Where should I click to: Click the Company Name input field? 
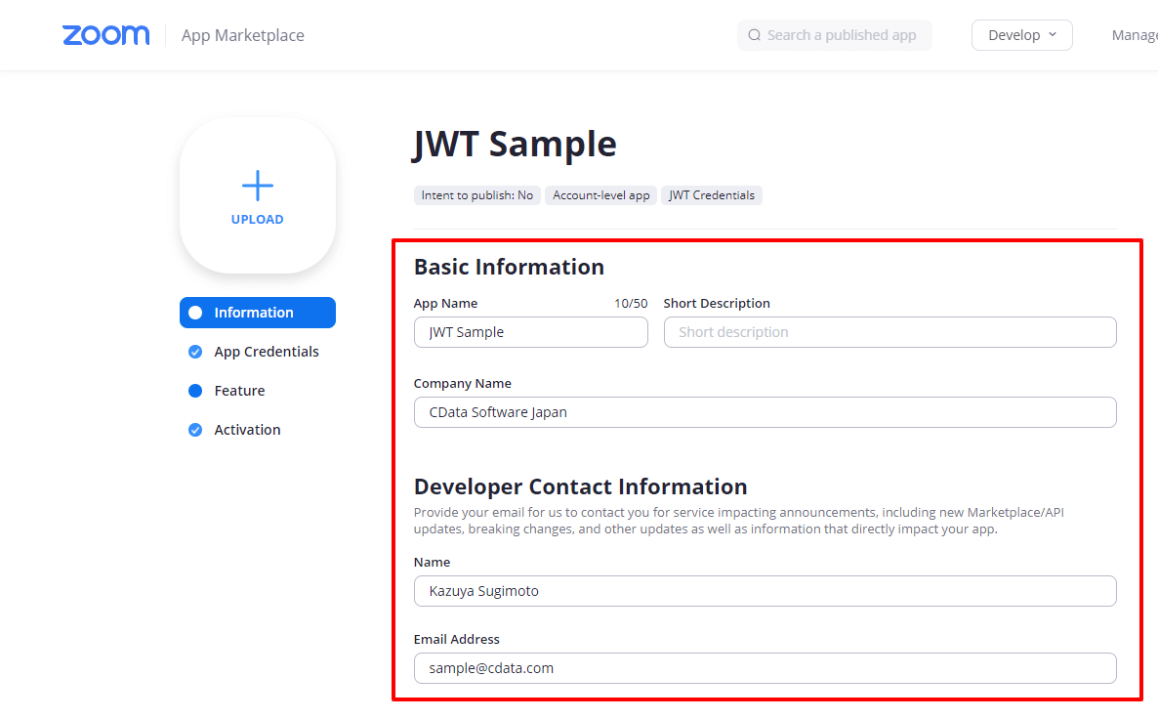(765, 412)
